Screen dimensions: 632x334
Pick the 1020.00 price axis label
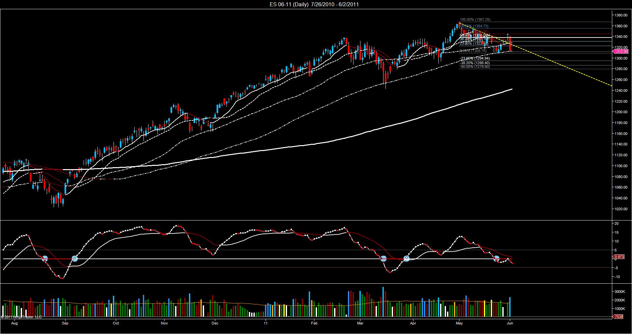pyautogui.click(x=620, y=209)
